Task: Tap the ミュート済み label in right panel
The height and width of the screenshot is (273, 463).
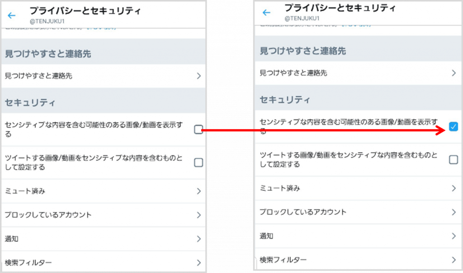Action: 279,188
